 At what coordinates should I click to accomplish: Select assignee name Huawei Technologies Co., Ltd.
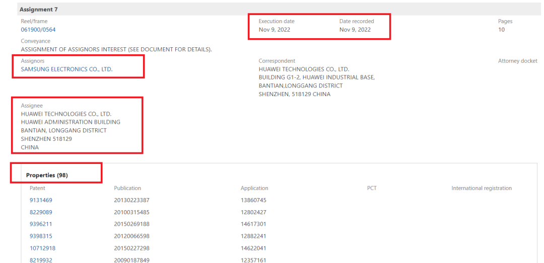(x=66, y=114)
